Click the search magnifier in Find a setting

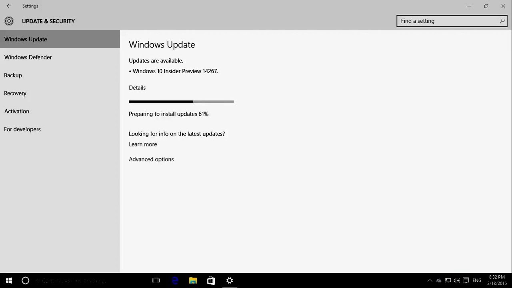click(502, 21)
